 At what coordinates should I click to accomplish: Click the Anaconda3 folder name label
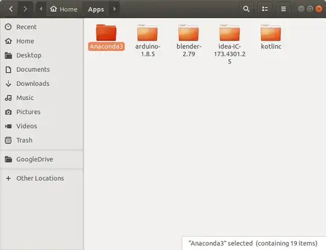point(106,46)
